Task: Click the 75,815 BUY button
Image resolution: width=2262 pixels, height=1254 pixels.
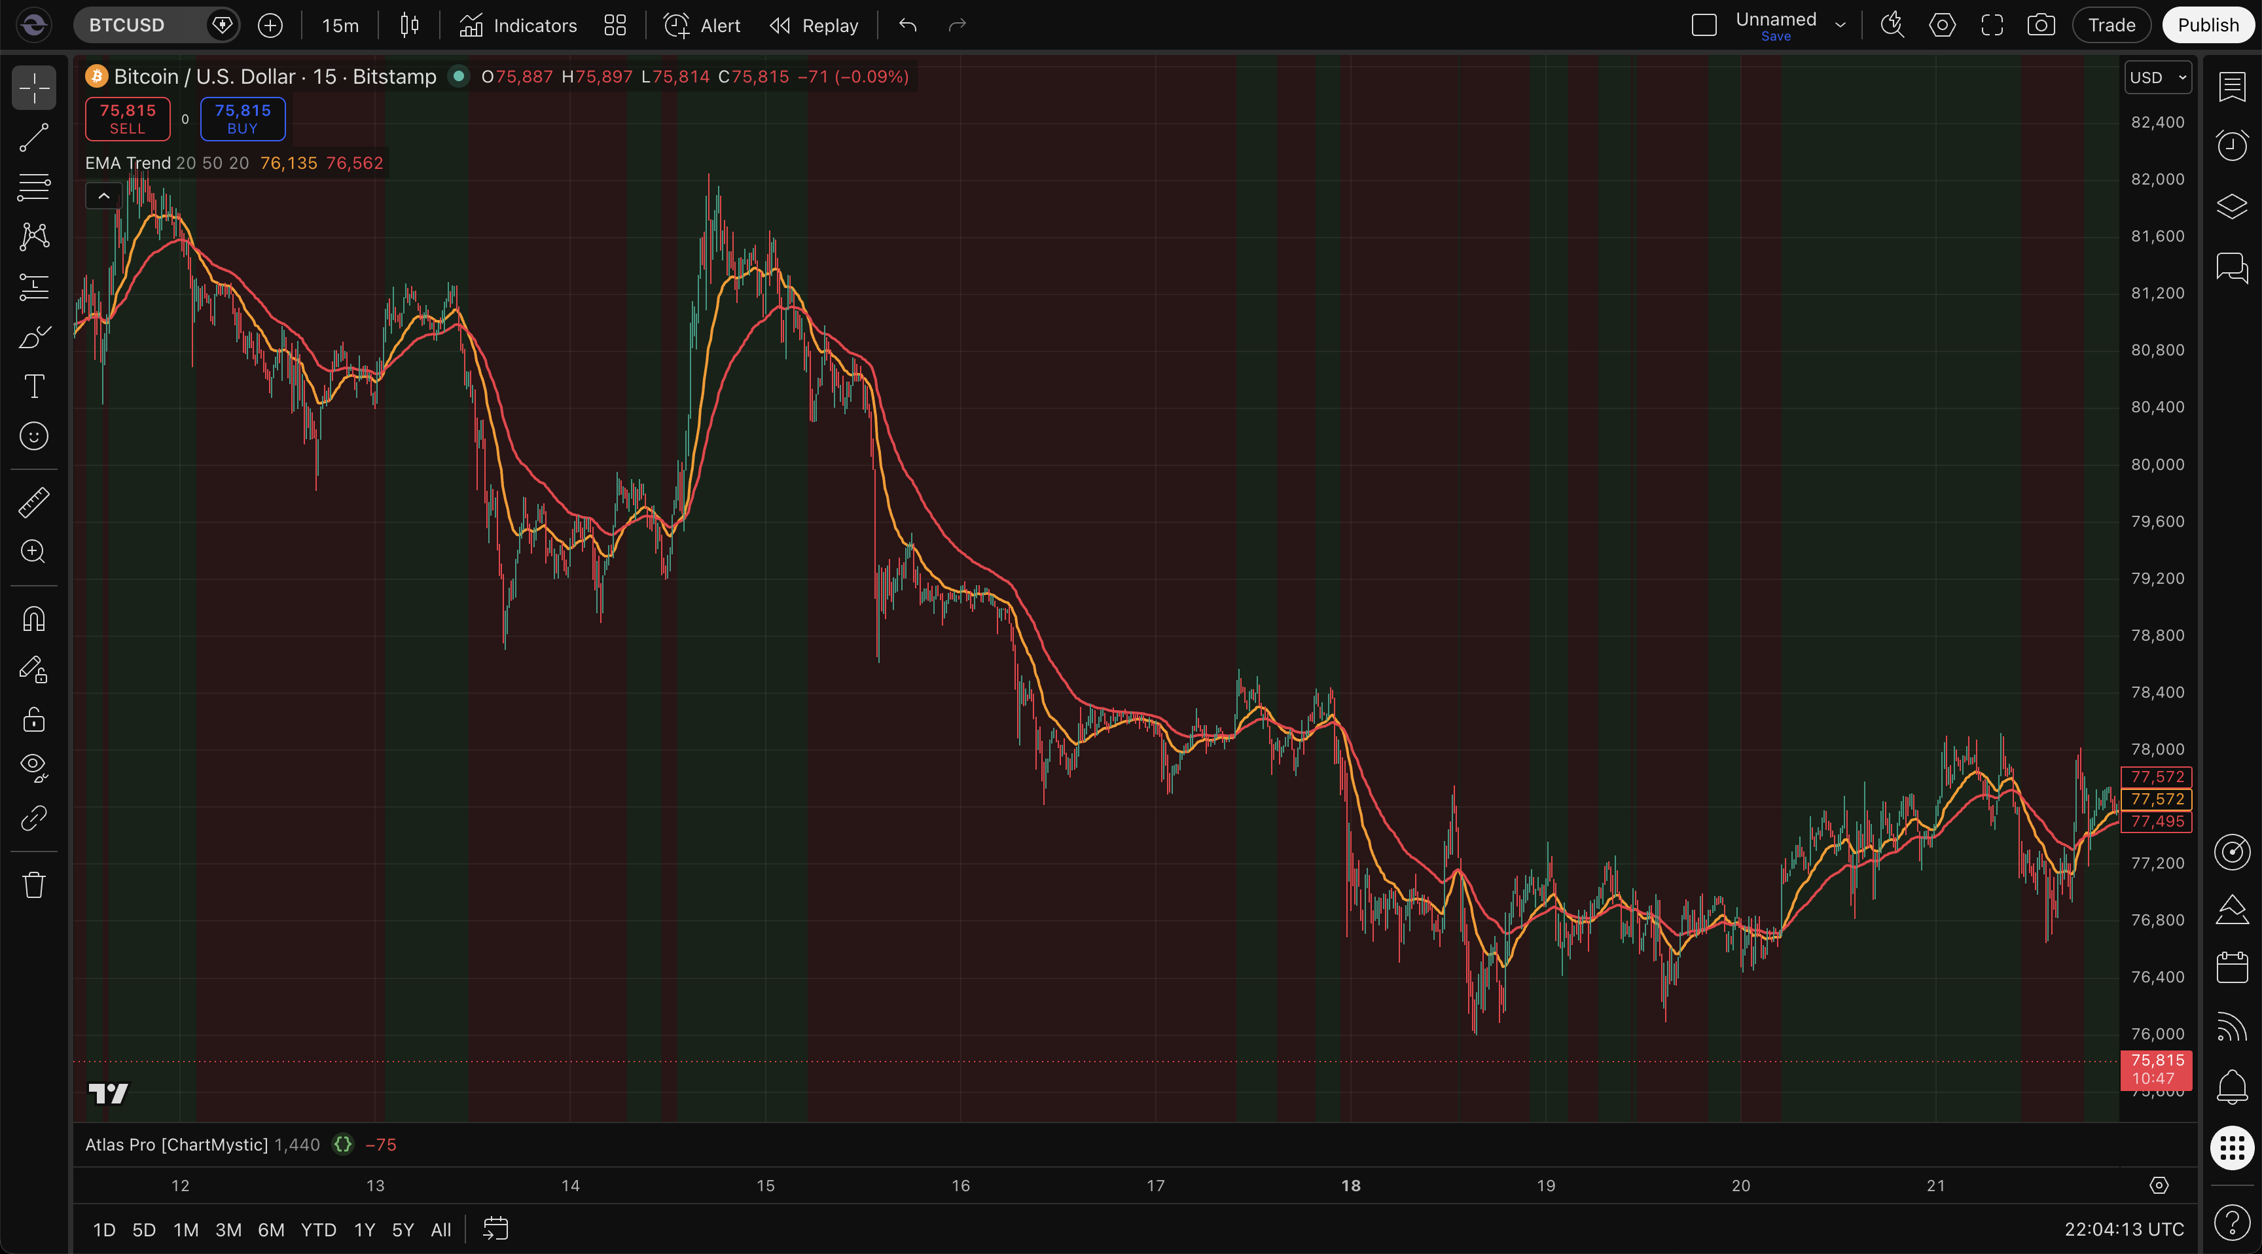Action: (242, 118)
